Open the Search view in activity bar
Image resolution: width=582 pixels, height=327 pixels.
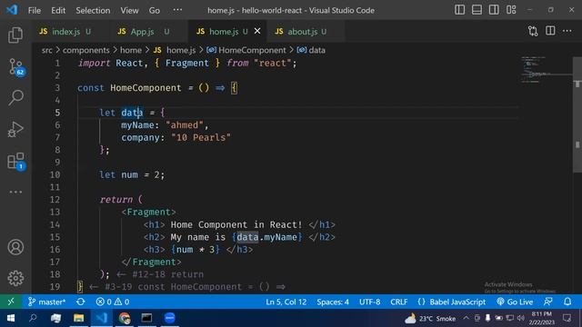pos(15,97)
